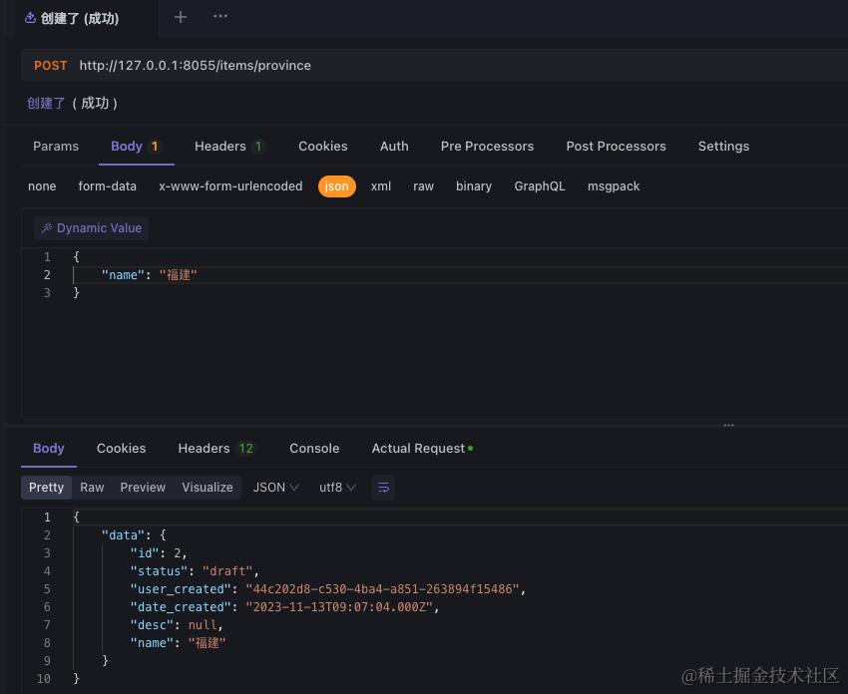Select the msgpack body format
The height and width of the screenshot is (694, 848).
[x=614, y=186]
